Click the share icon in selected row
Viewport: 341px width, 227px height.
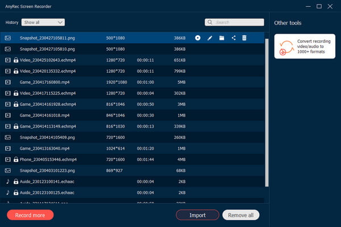coord(234,38)
